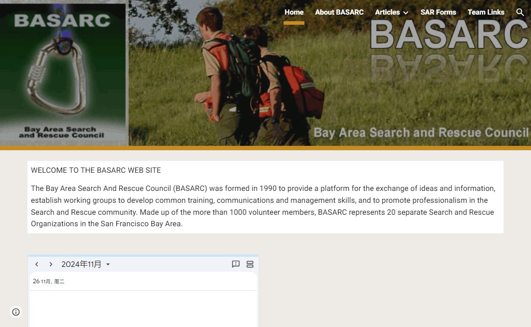Screen dimensions: 531x327
Task: Open the calendar feedback icon
Action: click(x=236, y=264)
